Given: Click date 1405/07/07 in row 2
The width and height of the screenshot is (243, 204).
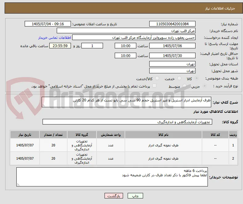Looking at the screenshot, I should [25, 158].
